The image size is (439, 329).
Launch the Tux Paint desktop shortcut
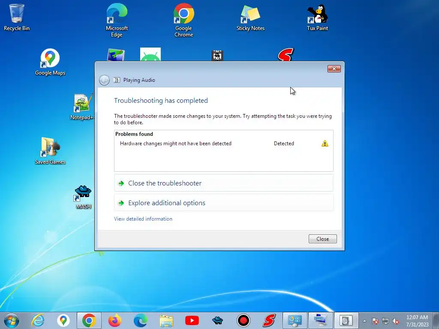pos(318,17)
